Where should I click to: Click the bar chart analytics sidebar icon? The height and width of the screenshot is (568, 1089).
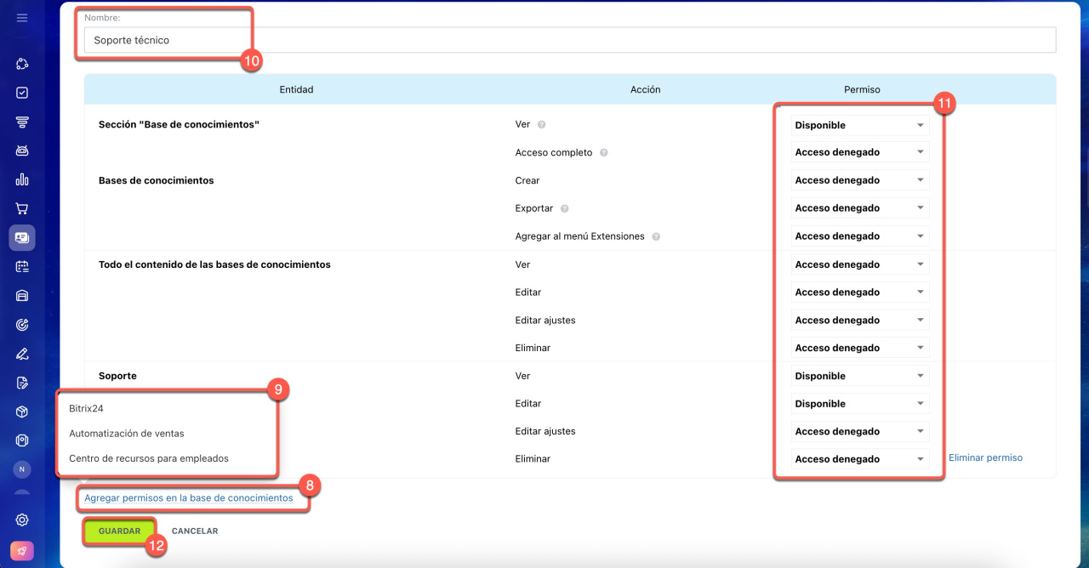[22, 179]
